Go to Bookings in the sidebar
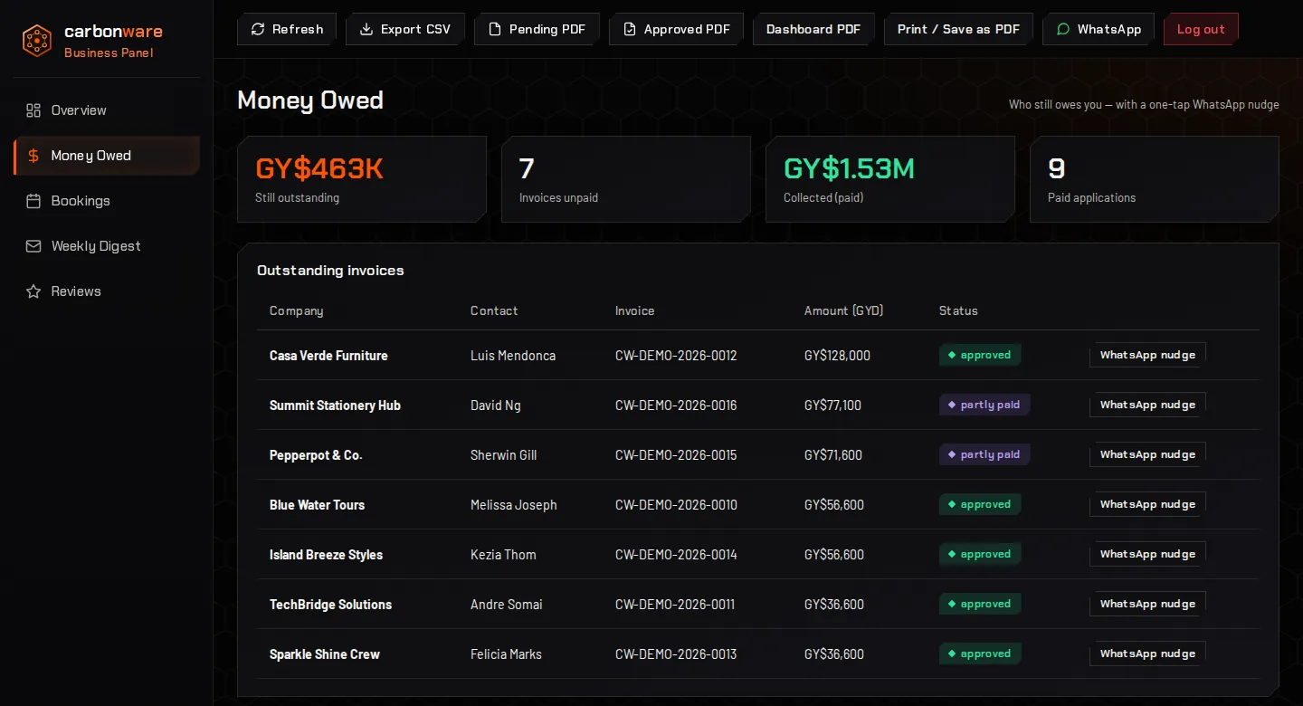The height and width of the screenshot is (706, 1303). click(x=107, y=201)
